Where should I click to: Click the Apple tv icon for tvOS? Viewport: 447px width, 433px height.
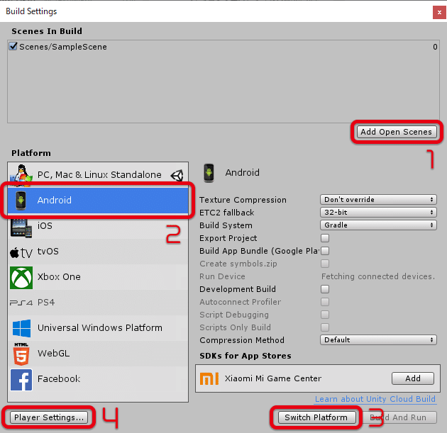[21, 252]
